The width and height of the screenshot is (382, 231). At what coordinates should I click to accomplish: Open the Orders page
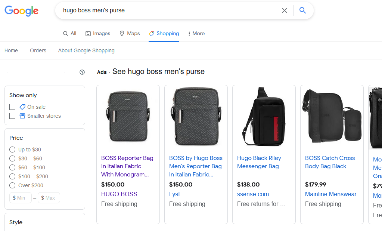(38, 50)
